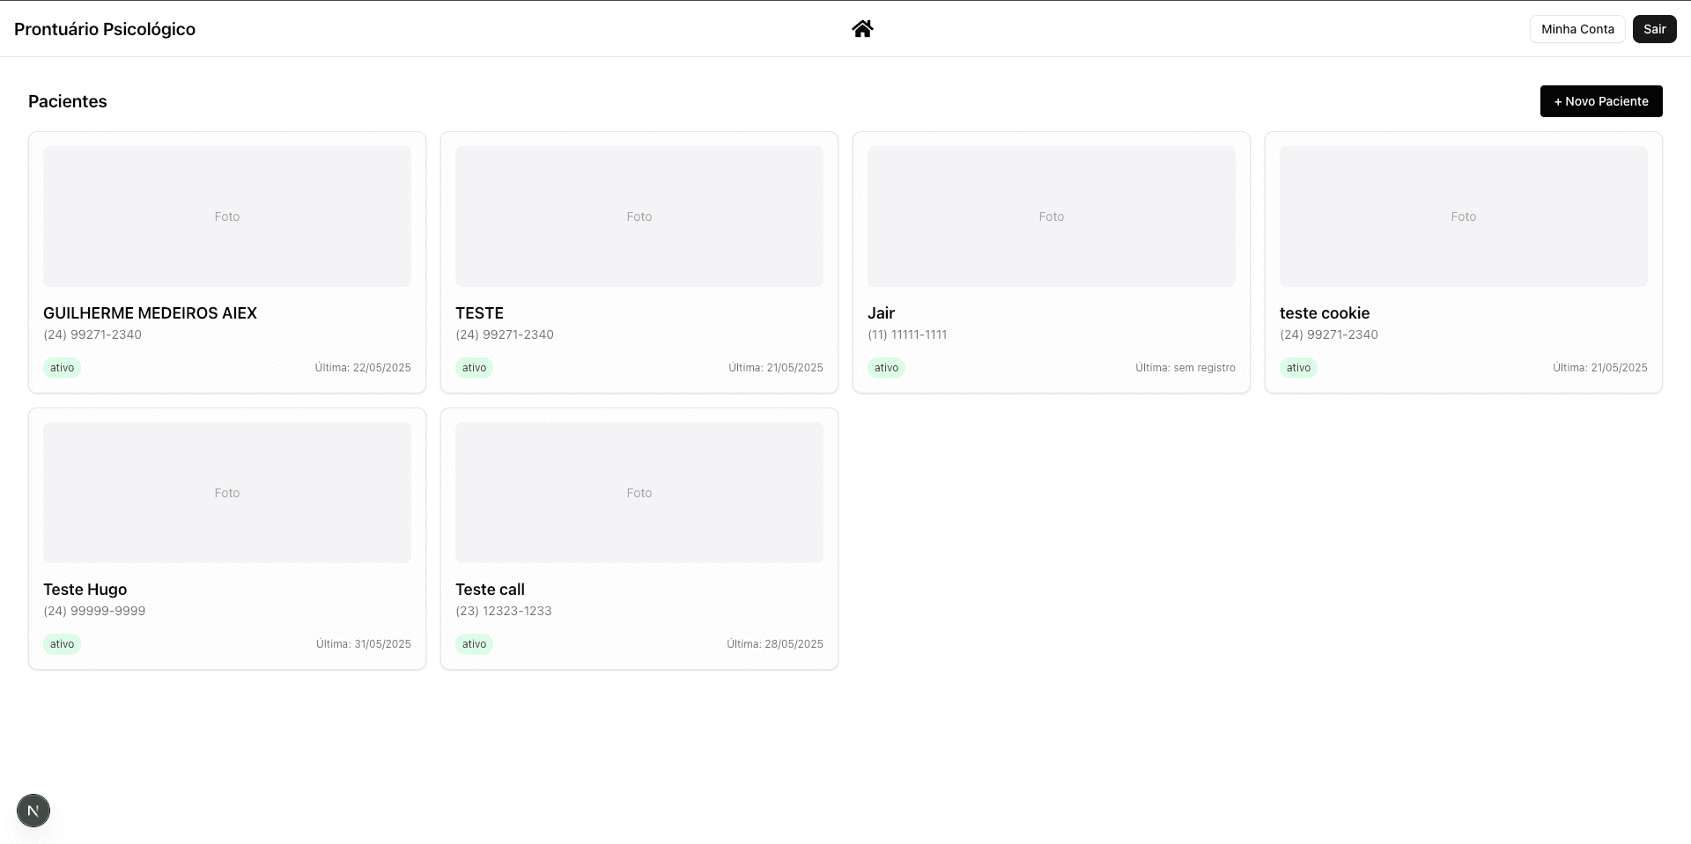This screenshot has width=1691, height=844.
Task: Click the Pacientes section heading
Action: [x=68, y=101]
